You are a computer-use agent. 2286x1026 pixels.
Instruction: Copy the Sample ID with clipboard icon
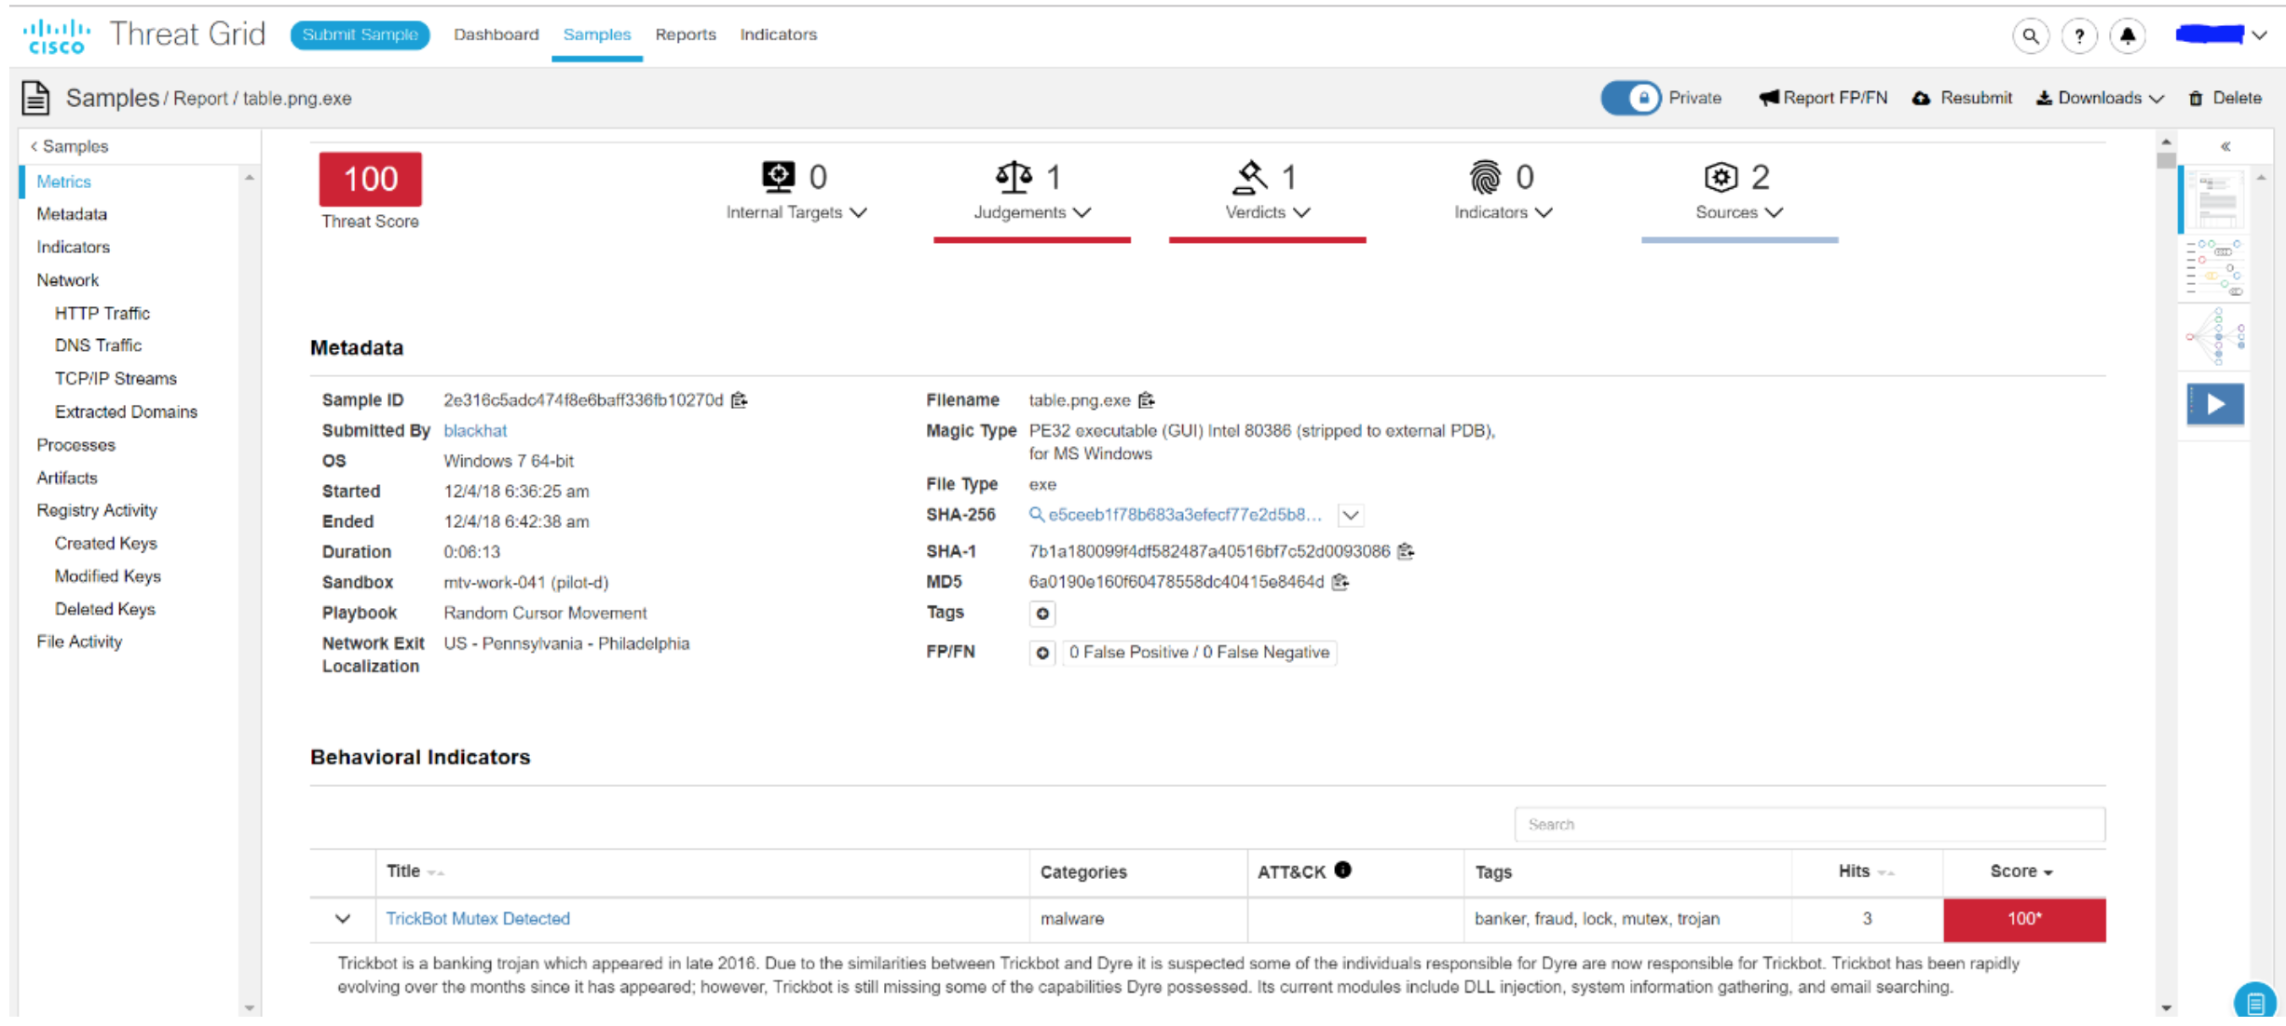[x=740, y=400]
